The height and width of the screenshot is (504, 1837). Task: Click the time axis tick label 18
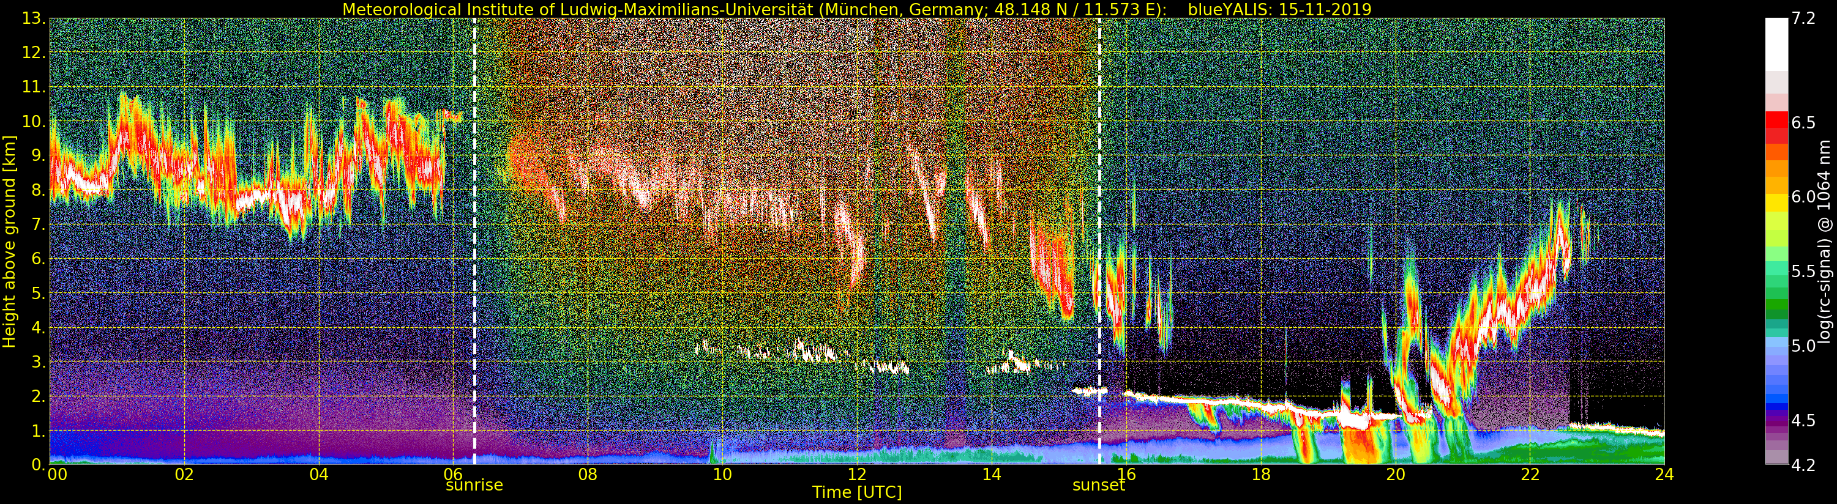[x=1261, y=474]
